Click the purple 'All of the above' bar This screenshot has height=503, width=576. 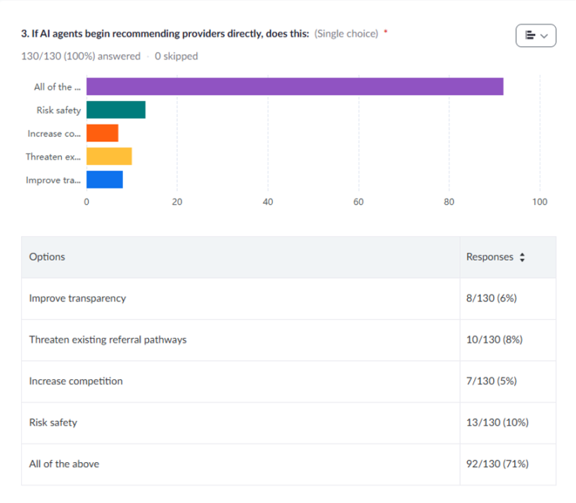click(295, 86)
